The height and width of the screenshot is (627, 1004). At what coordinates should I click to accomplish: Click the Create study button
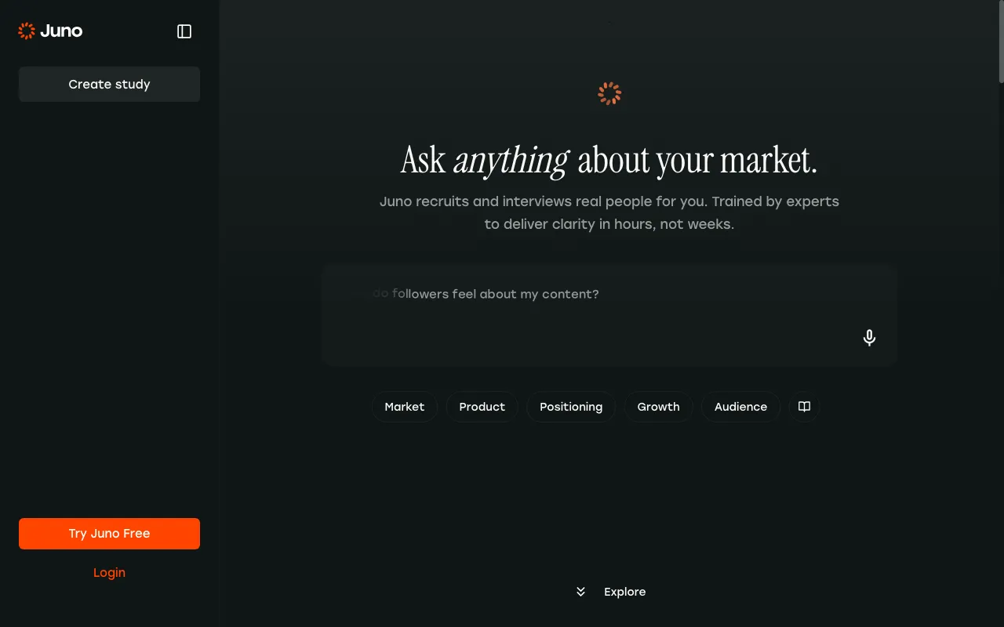tap(109, 84)
